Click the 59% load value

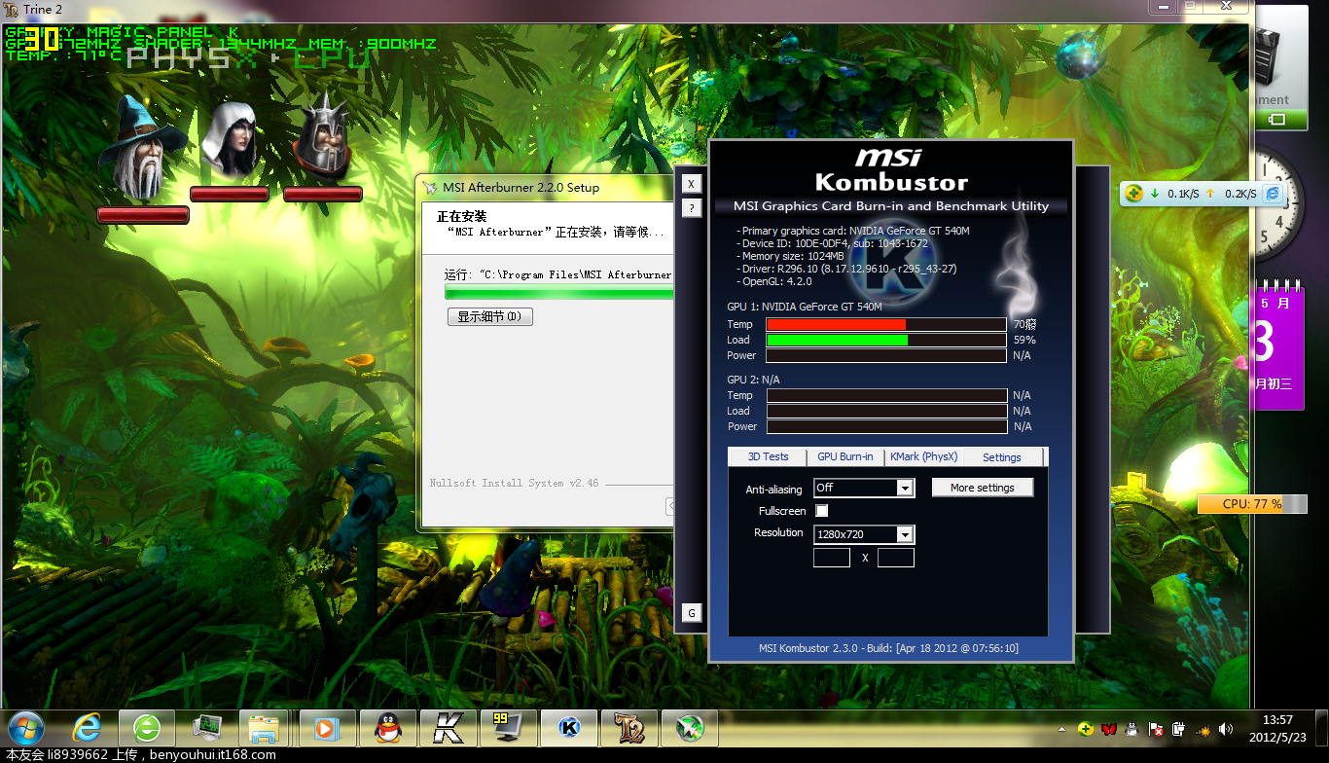1024,341
